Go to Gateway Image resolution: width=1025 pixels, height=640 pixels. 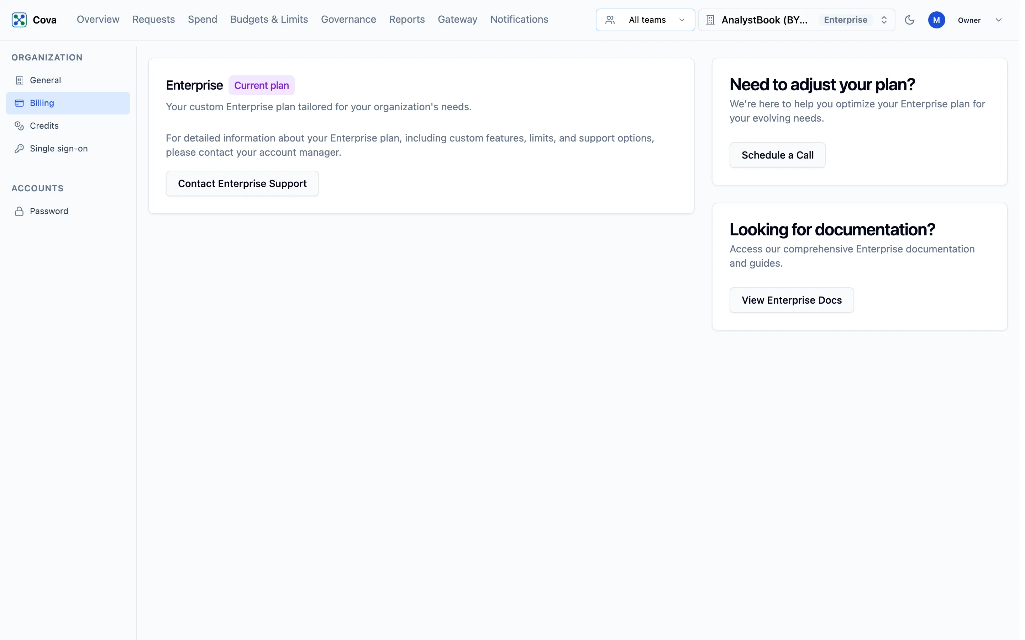[457, 20]
